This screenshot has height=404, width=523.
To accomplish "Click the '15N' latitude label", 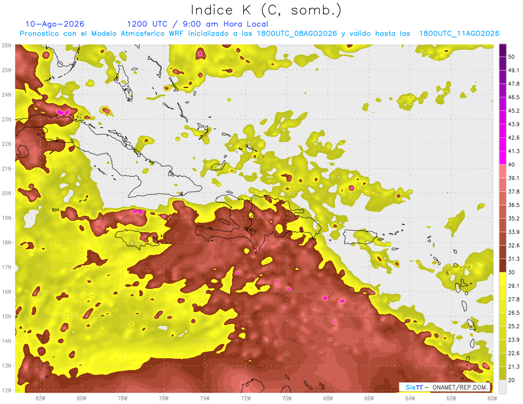I will 7,316.
